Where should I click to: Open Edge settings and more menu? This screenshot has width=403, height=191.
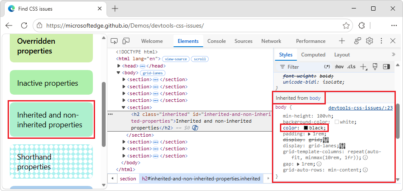click(x=394, y=25)
